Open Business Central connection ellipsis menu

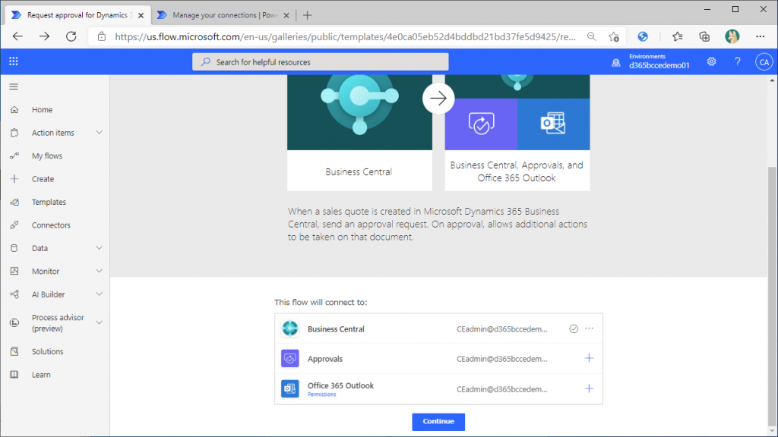589,329
